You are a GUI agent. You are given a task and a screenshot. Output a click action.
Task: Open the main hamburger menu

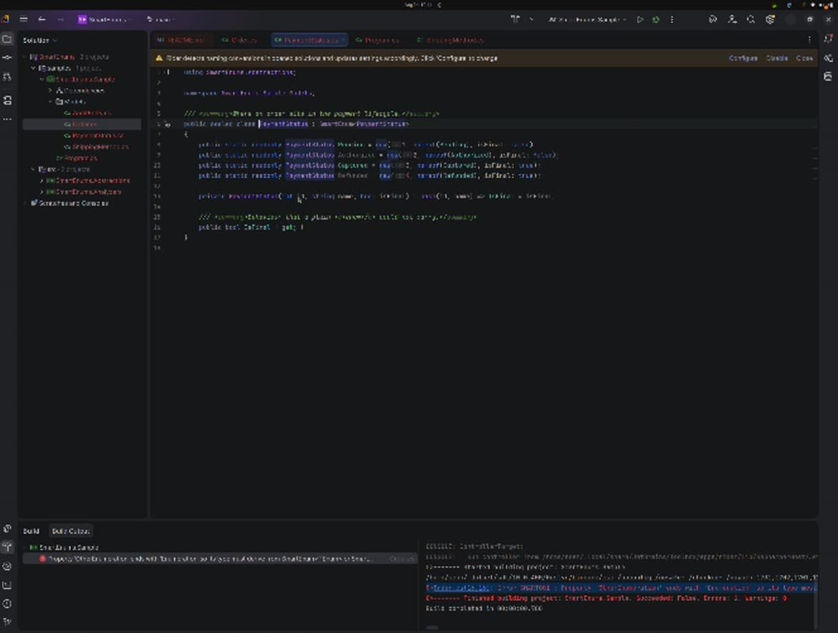pyautogui.click(x=24, y=19)
